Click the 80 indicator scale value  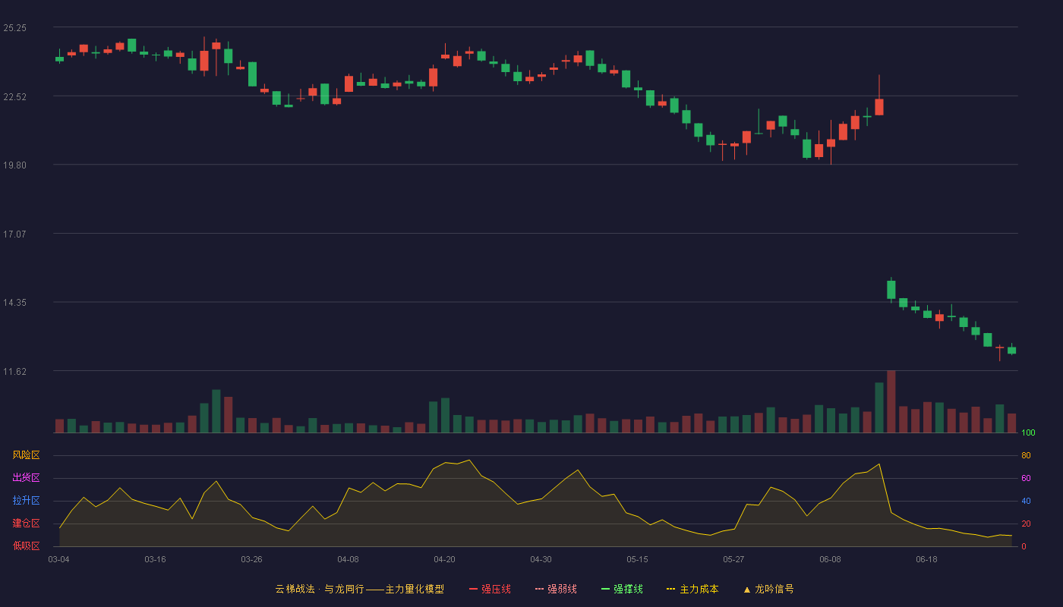(1026, 455)
